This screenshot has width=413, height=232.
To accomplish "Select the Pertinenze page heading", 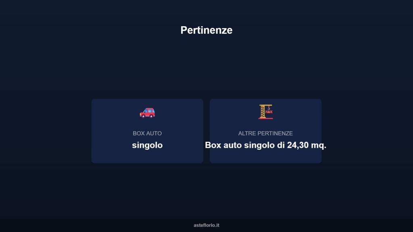I will pyautogui.click(x=206, y=30).
